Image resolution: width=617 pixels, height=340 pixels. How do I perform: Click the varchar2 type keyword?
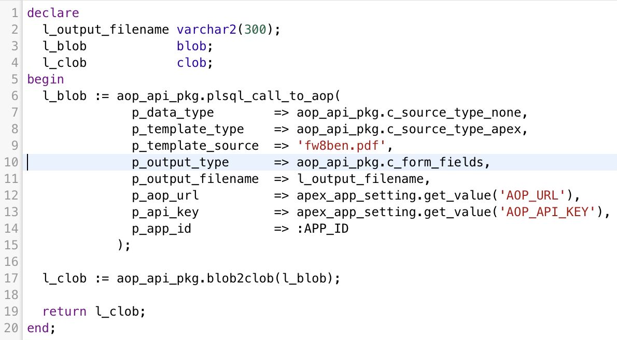tap(206, 30)
